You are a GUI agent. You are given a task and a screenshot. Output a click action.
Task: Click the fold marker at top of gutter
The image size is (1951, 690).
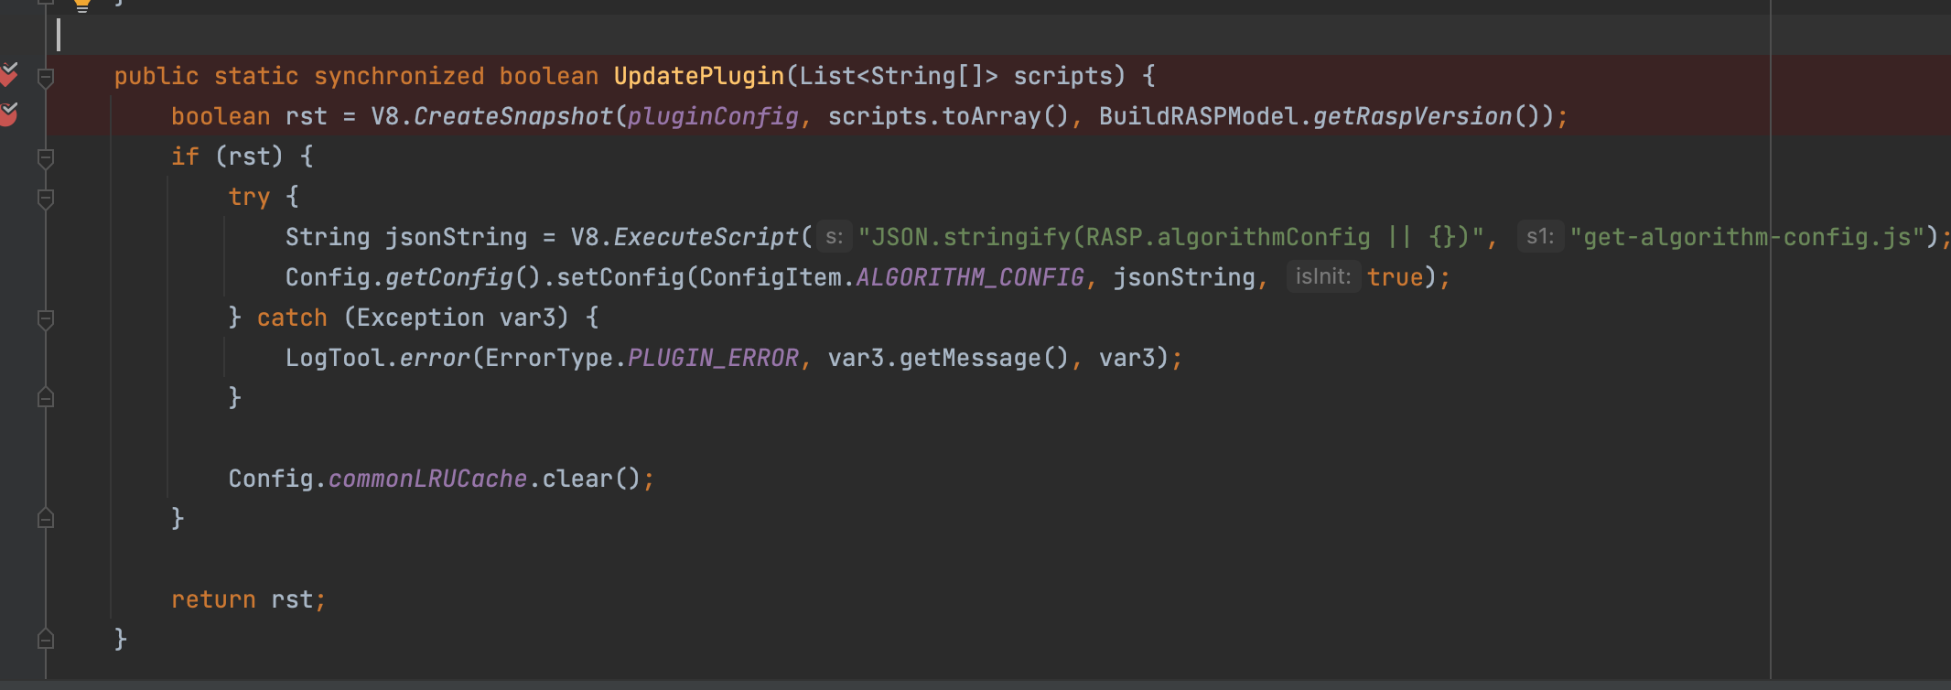click(x=46, y=3)
